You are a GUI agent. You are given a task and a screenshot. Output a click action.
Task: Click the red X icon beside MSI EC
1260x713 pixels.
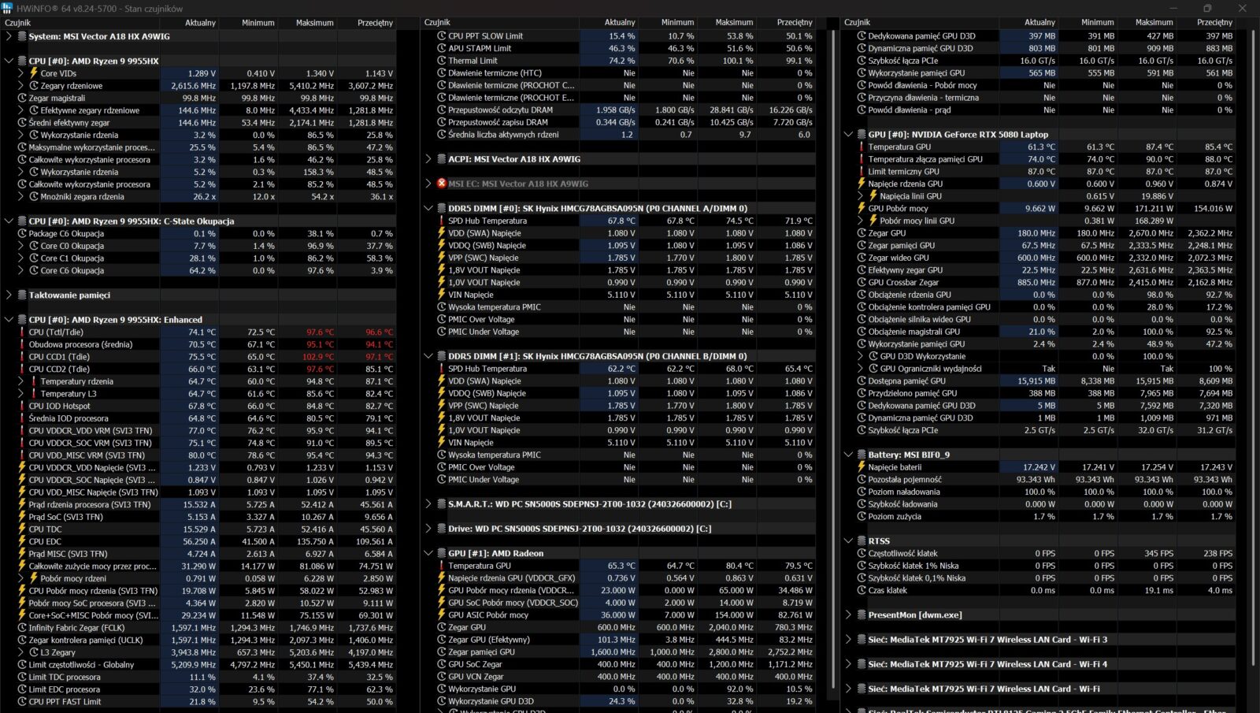[x=441, y=184]
